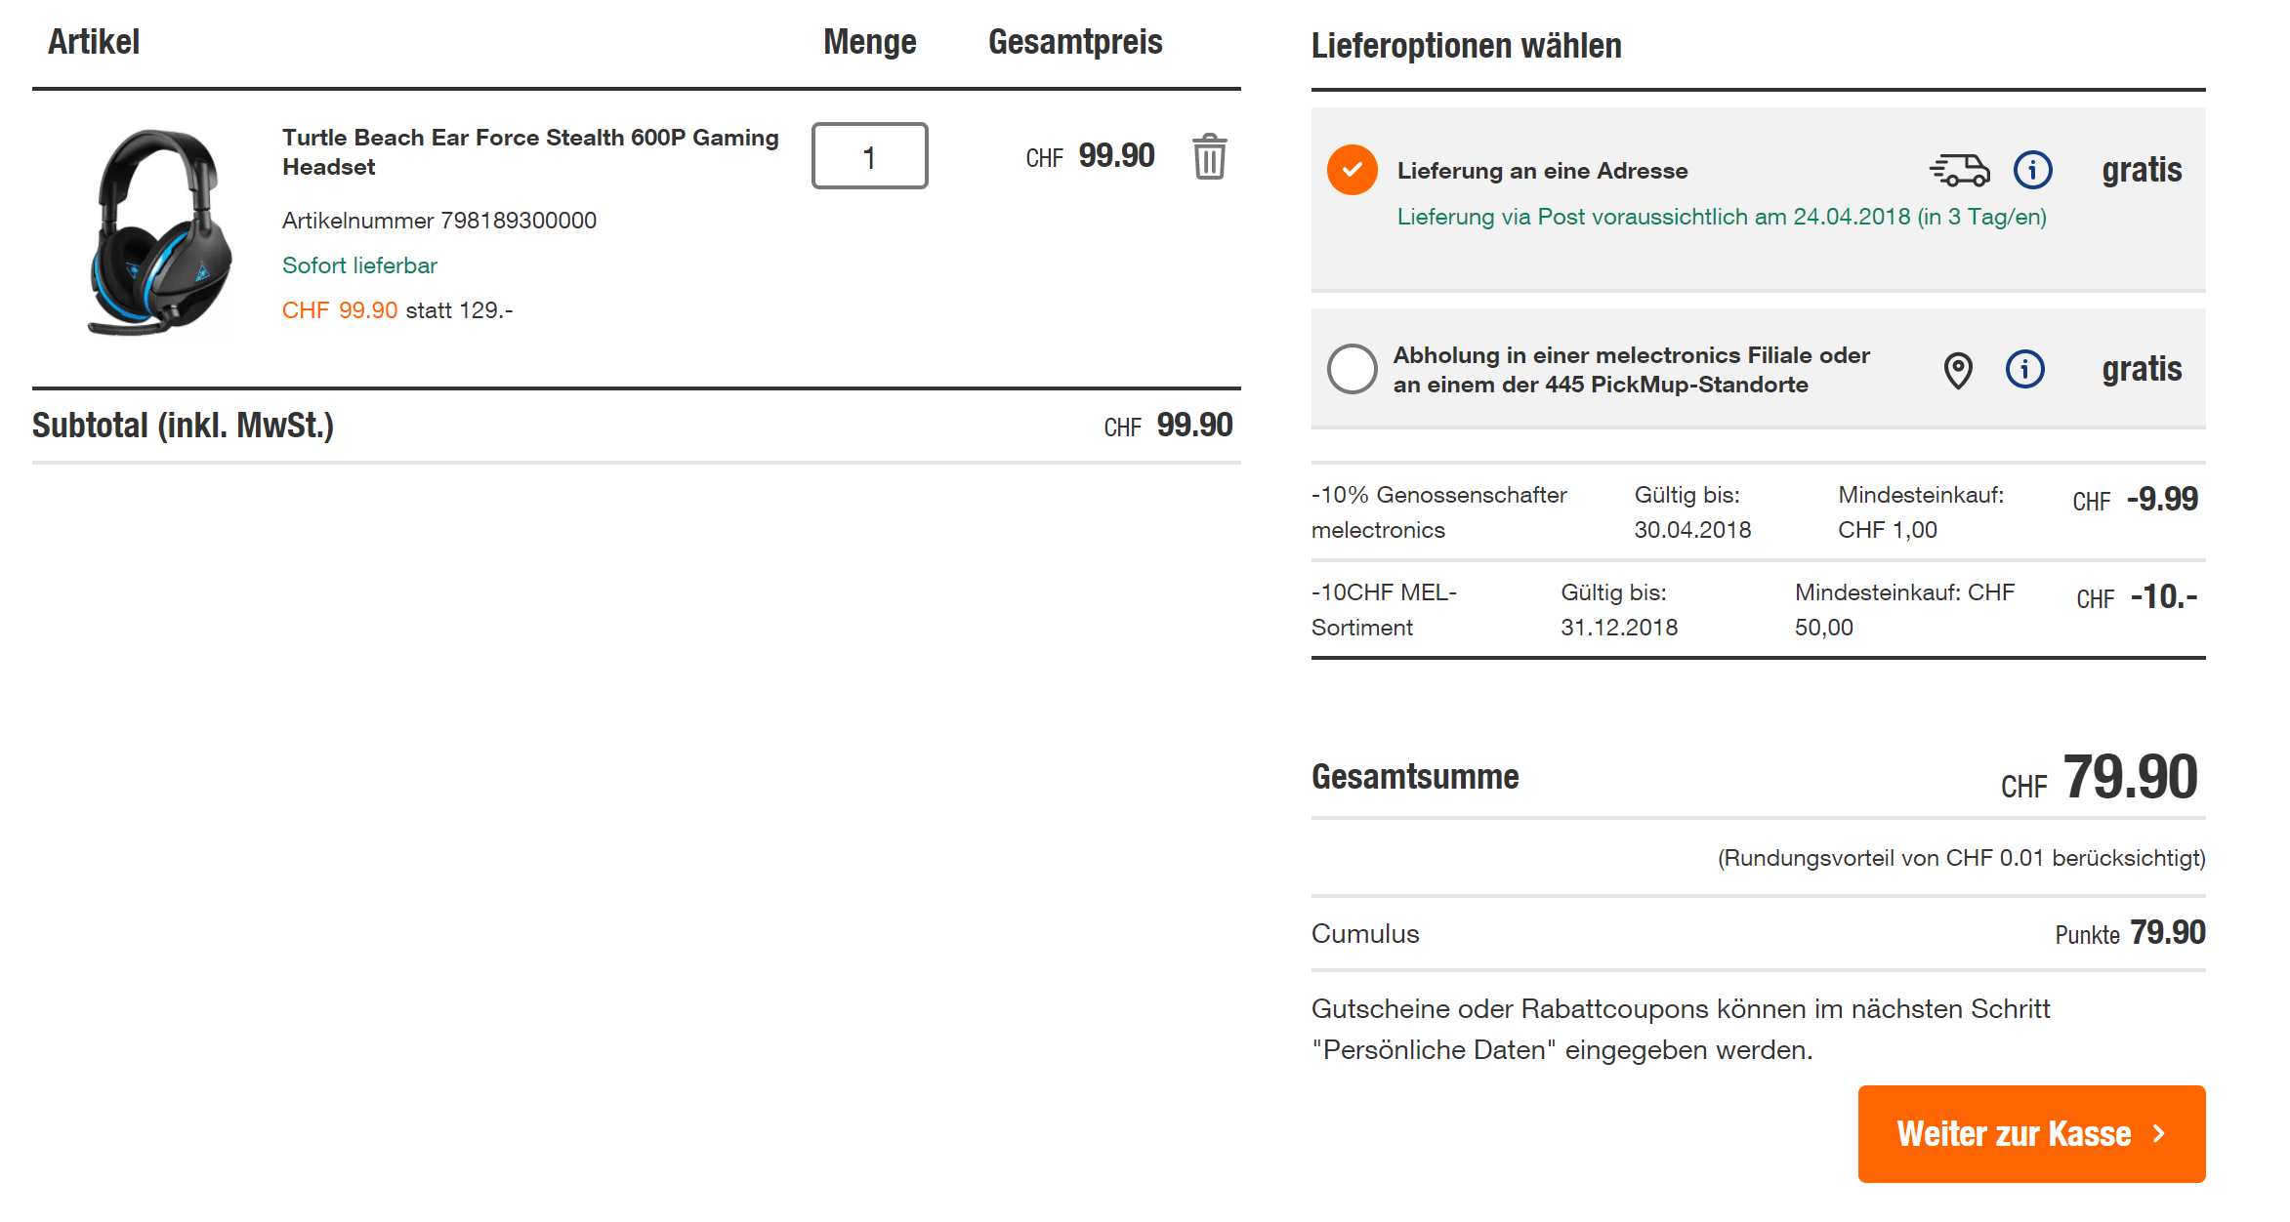
Task: Open info icon for address delivery
Action: [2032, 171]
